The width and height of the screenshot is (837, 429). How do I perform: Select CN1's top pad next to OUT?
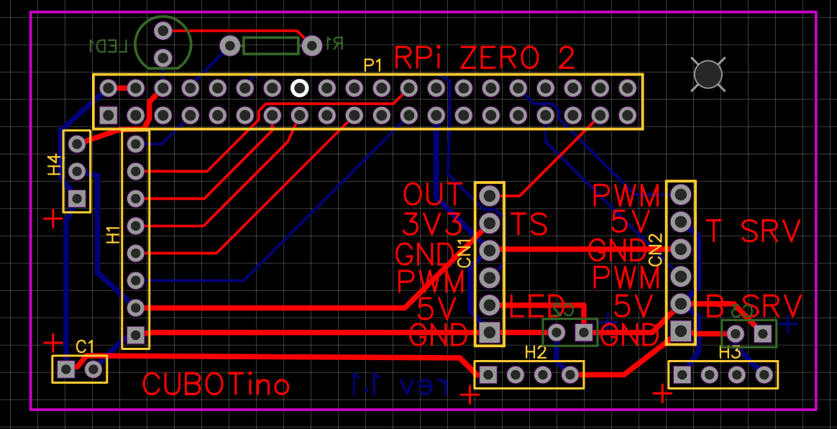(490, 196)
